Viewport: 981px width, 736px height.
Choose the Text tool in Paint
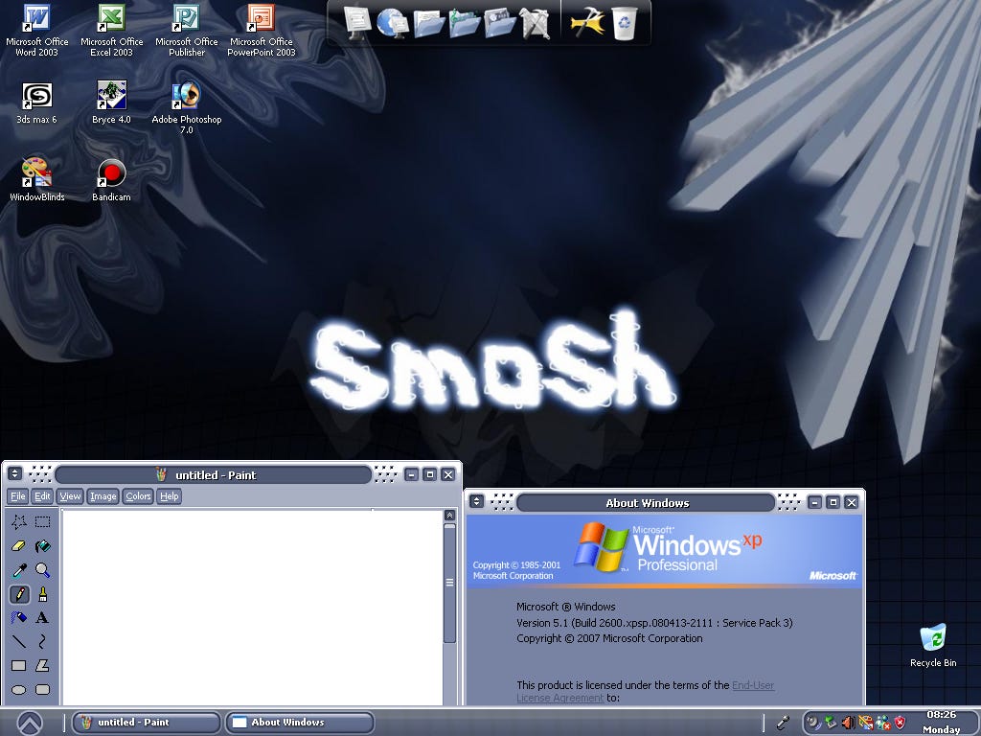[42, 618]
